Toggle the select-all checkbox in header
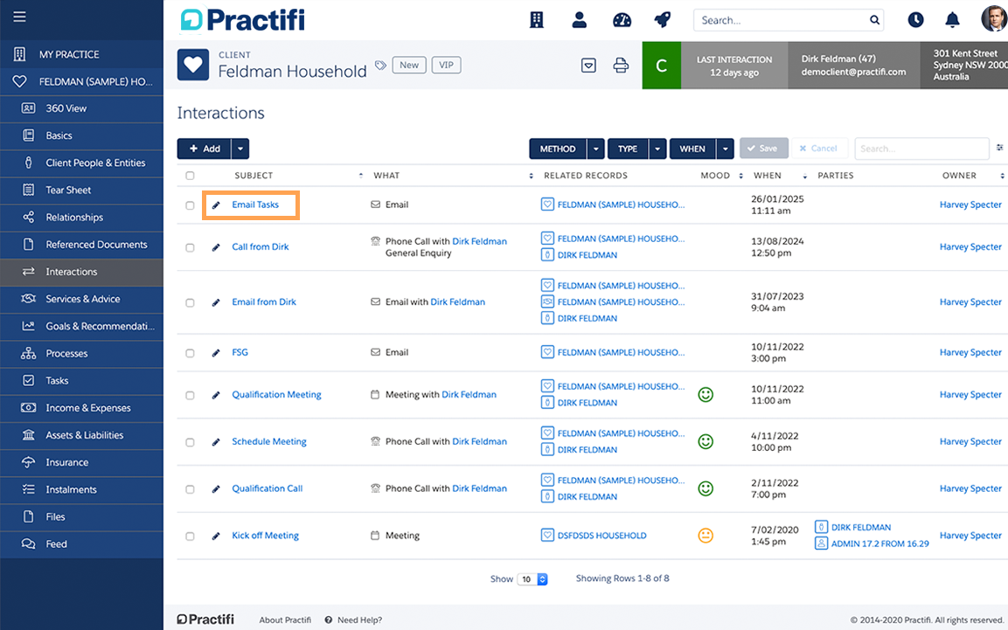Screen dimensions: 1008x630 click(190, 176)
